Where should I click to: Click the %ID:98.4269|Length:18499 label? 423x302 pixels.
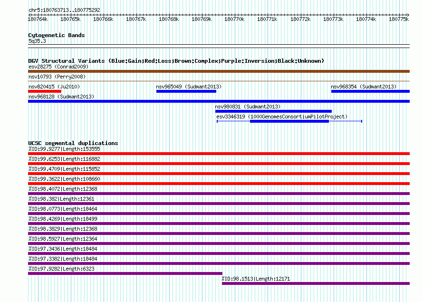(63, 219)
